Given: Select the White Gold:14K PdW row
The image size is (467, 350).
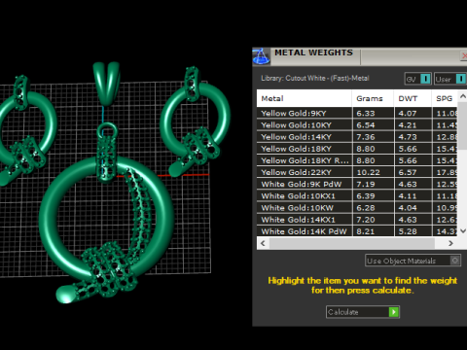Looking at the screenshot, I should (357, 231).
